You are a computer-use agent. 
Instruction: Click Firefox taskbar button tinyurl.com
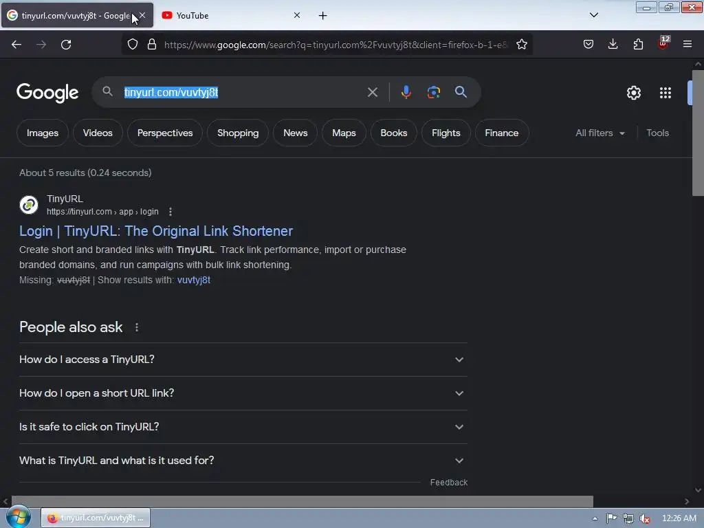[96, 518]
